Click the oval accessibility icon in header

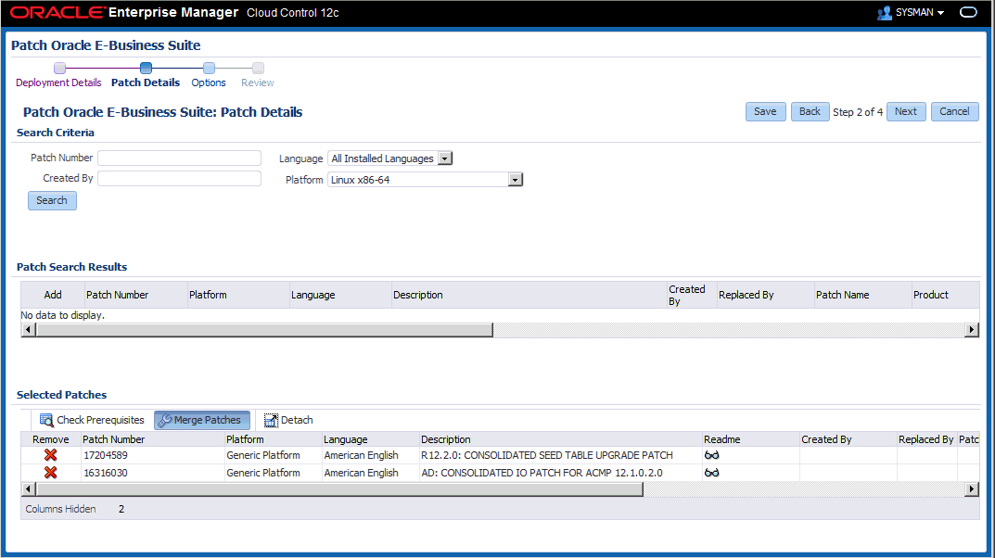[968, 12]
